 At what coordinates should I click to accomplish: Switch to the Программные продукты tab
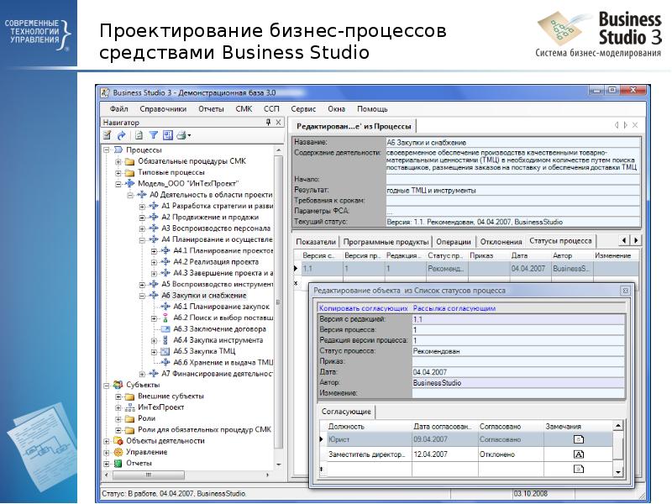386,242
